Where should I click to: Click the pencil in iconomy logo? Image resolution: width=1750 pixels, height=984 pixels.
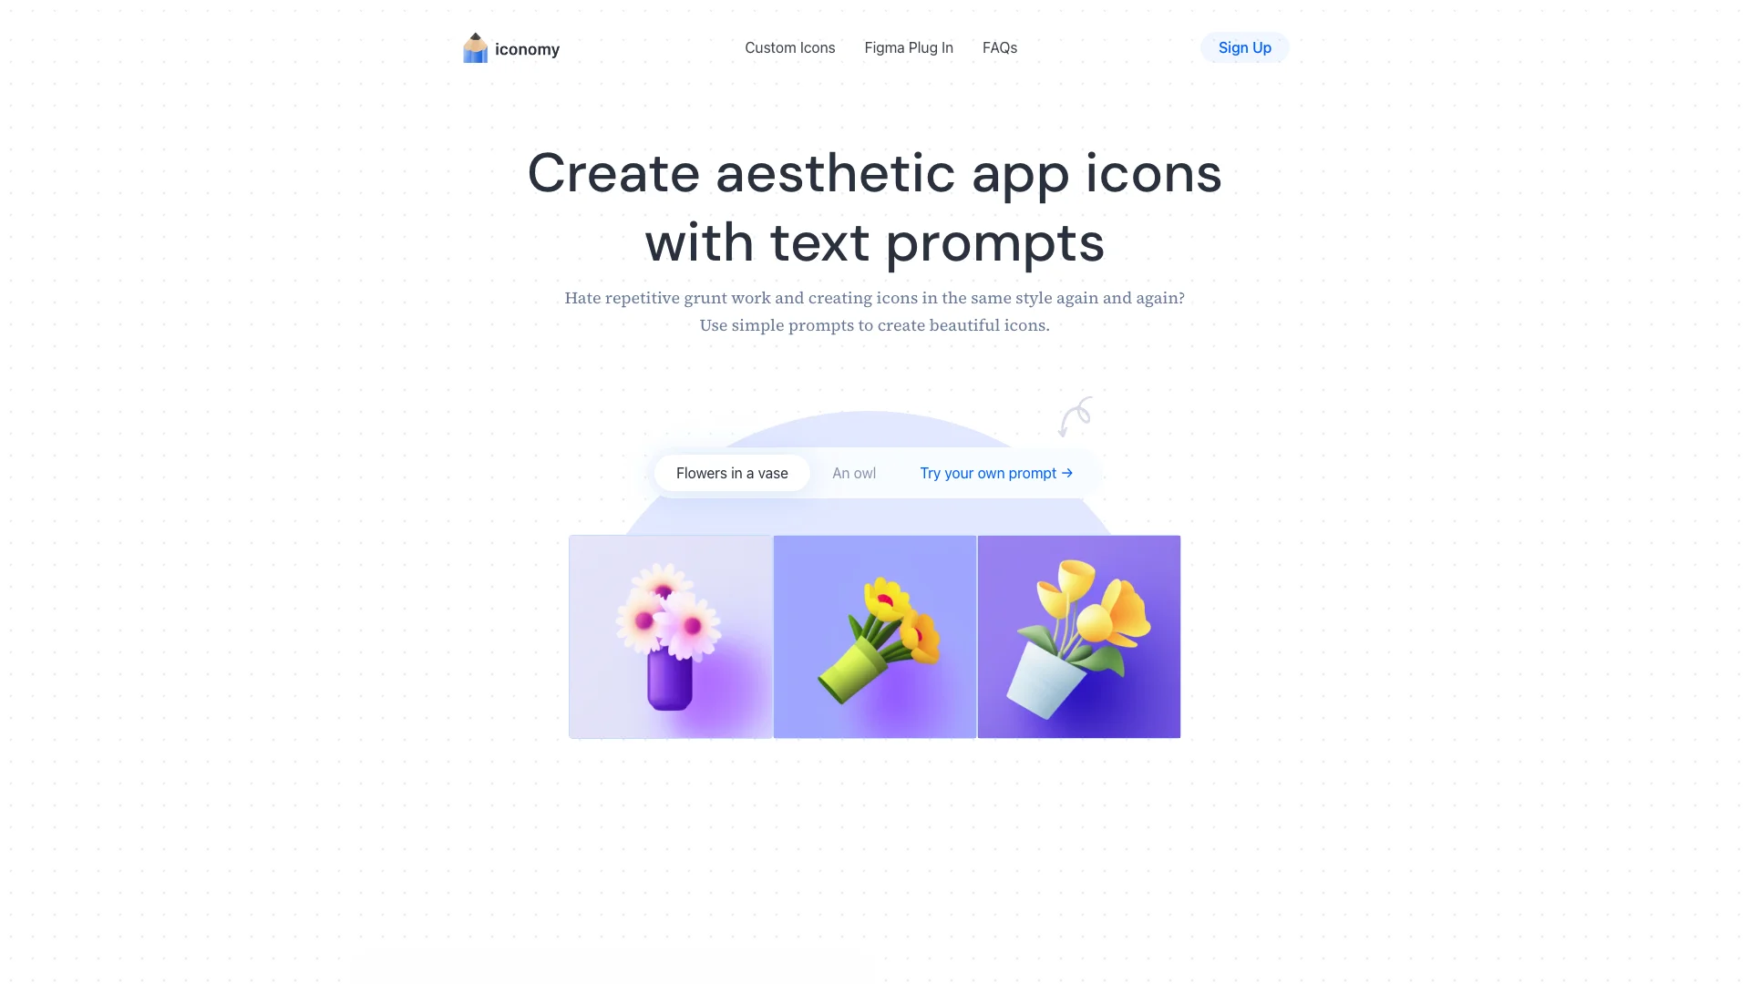coord(474,48)
